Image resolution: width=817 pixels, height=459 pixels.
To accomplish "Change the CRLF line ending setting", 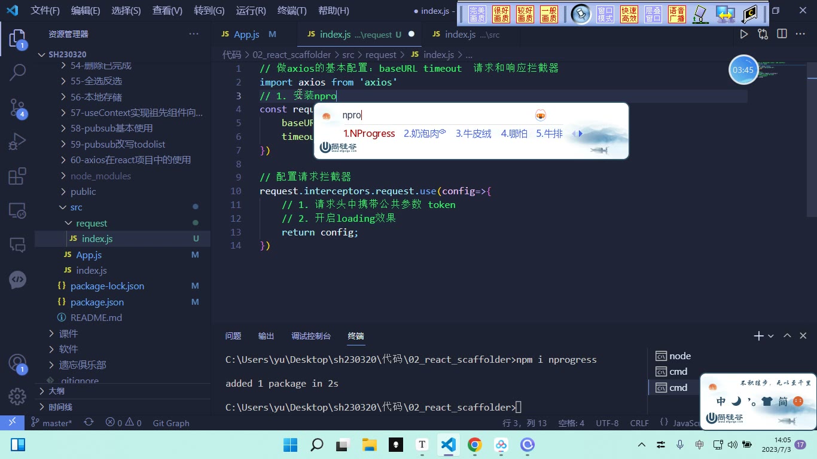I will tap(639, 423).
